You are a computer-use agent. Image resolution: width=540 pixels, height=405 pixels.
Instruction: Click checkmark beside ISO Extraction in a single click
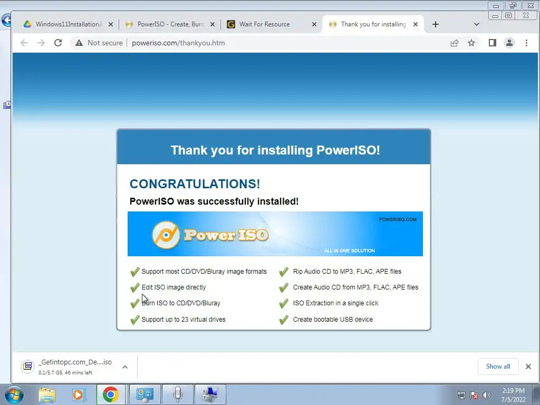[x=284, y=303]
